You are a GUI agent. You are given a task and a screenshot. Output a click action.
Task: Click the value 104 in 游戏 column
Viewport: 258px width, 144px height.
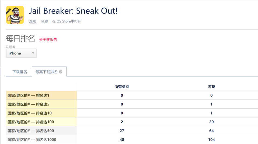[x=211, y=140]
